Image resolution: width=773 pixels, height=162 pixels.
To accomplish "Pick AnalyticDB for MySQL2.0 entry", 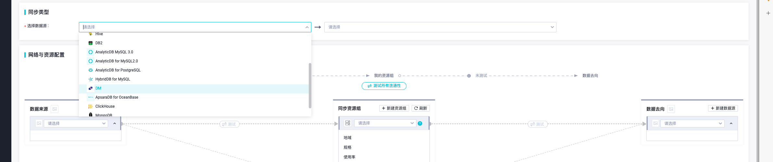I will click(194, 61).
